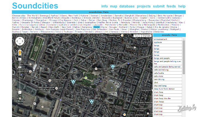
Task: Click the Musée du Louvre place icon
Action: click(x=35, y=104)
